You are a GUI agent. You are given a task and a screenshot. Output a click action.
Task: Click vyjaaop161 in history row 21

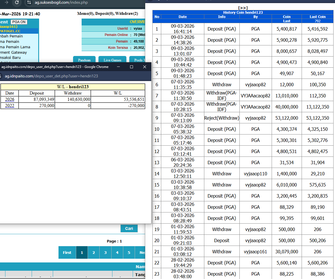pos(255,252)
